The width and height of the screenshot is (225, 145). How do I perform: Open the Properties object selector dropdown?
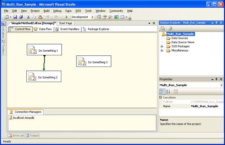click(221, 85)
